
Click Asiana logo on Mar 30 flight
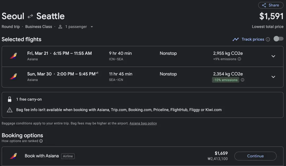tap(13, 77)
